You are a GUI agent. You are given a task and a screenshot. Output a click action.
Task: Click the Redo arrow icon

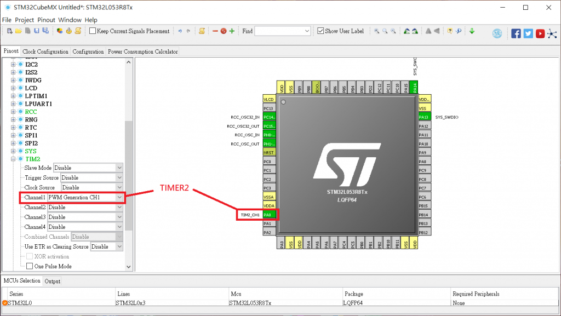click(x=188, y=31)
